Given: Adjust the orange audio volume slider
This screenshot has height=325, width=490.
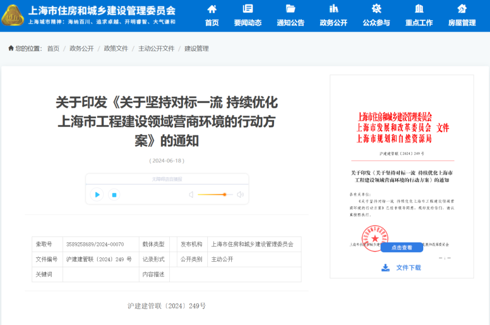Looking at the screenshot, I should coord(224,195).
